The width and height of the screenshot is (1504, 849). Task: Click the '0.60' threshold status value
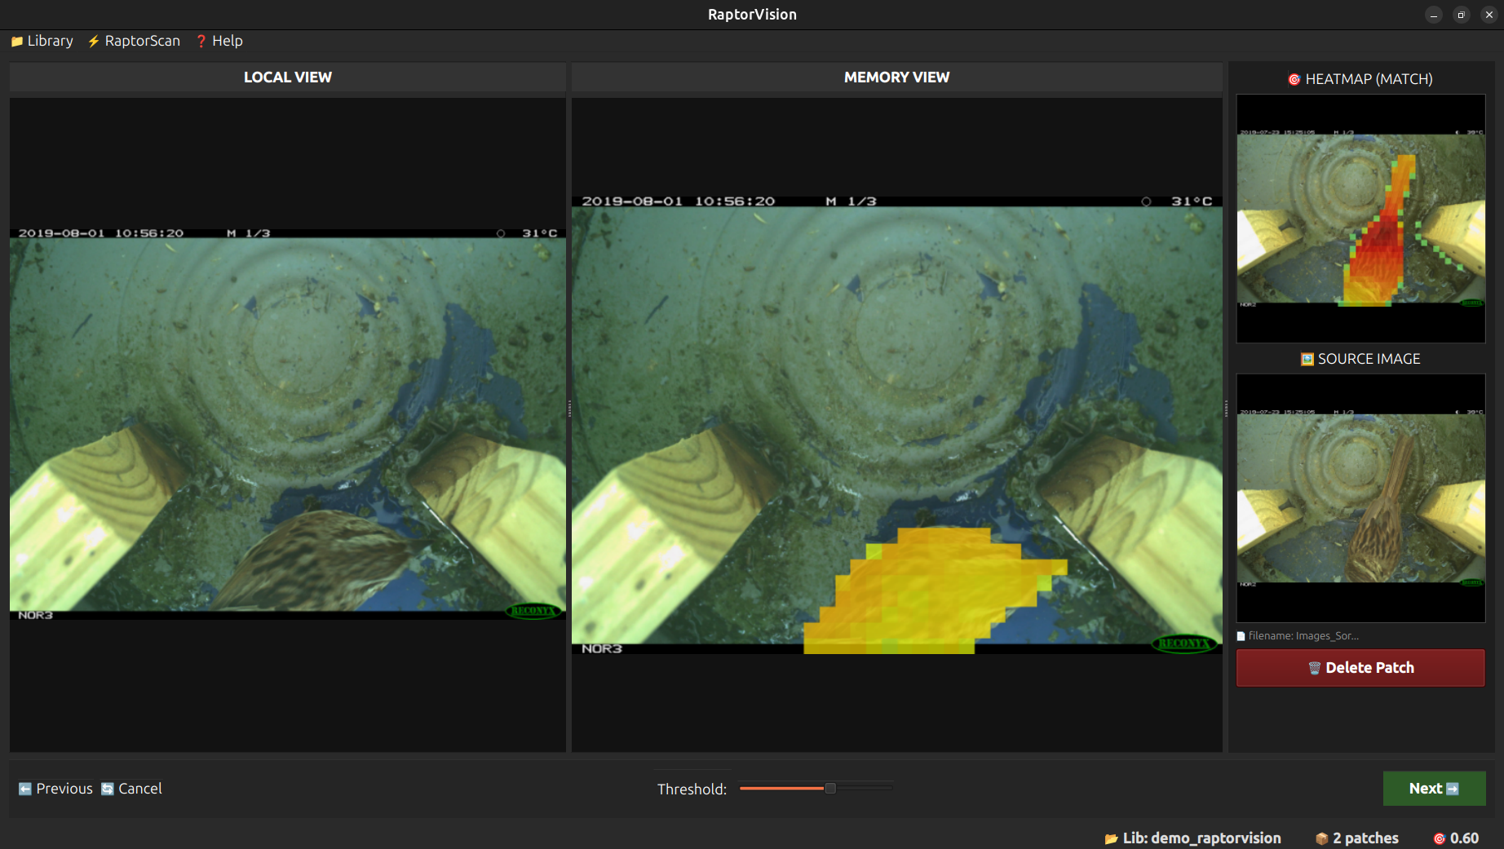[x=1464, y=838]
